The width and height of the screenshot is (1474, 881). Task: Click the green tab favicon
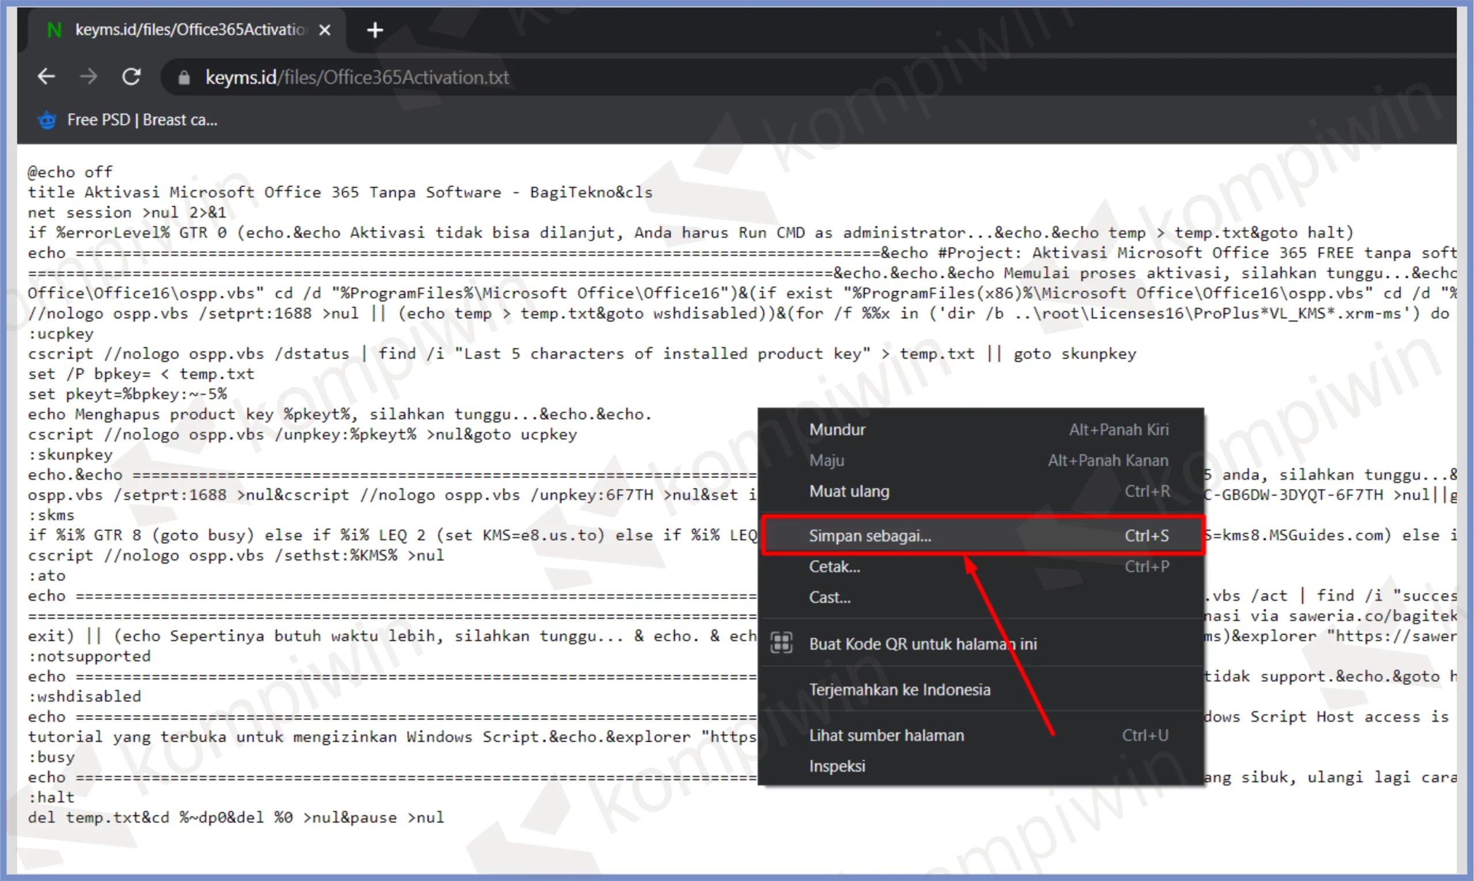(x=54, y=30)
